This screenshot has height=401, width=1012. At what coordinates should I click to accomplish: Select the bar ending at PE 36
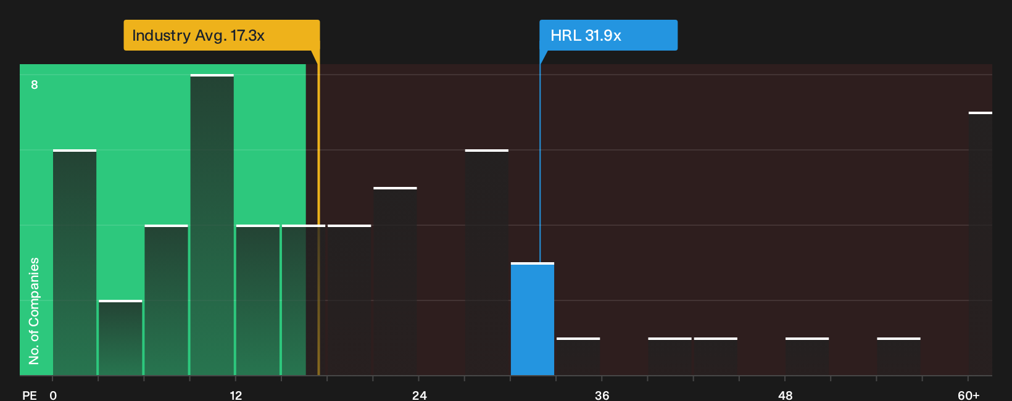[578, 357]
